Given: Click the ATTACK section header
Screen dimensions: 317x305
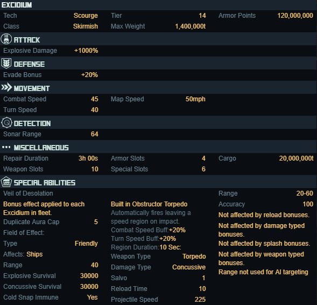Looking at the screenshot, I should (27, 40).
